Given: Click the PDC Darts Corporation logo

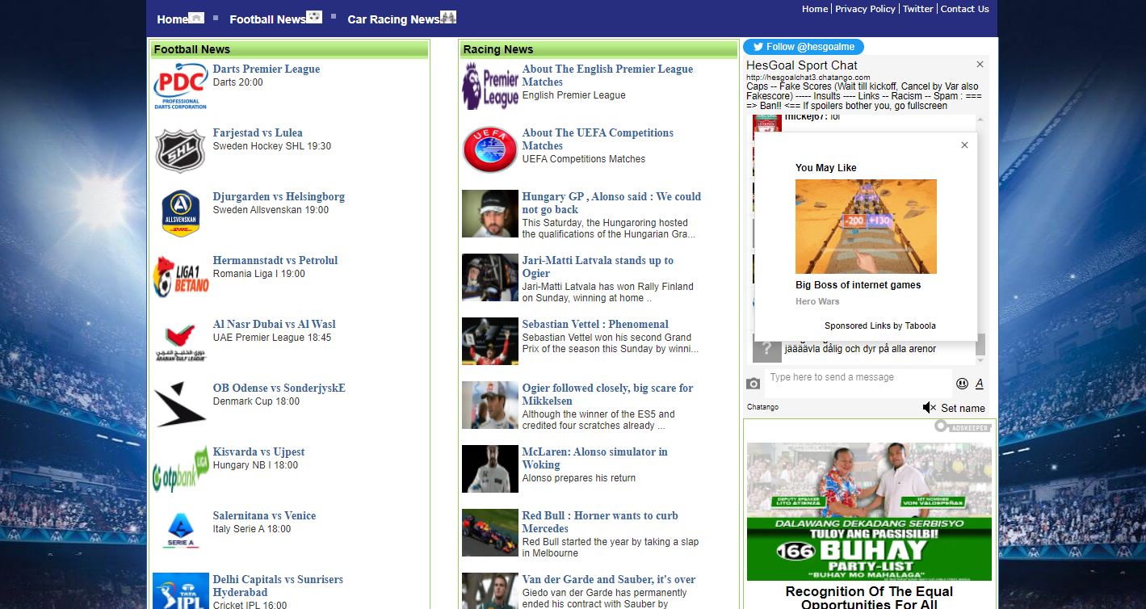Looking at the screenshot, I should [x=180, y=86].
